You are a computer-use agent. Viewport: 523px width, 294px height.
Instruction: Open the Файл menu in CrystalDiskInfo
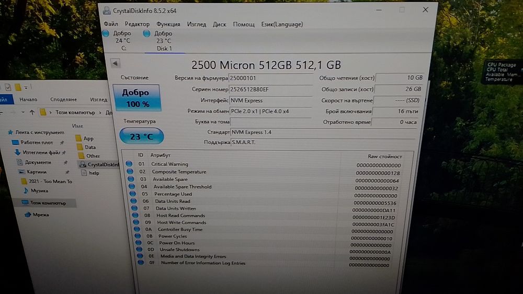[x=111, y=24]
